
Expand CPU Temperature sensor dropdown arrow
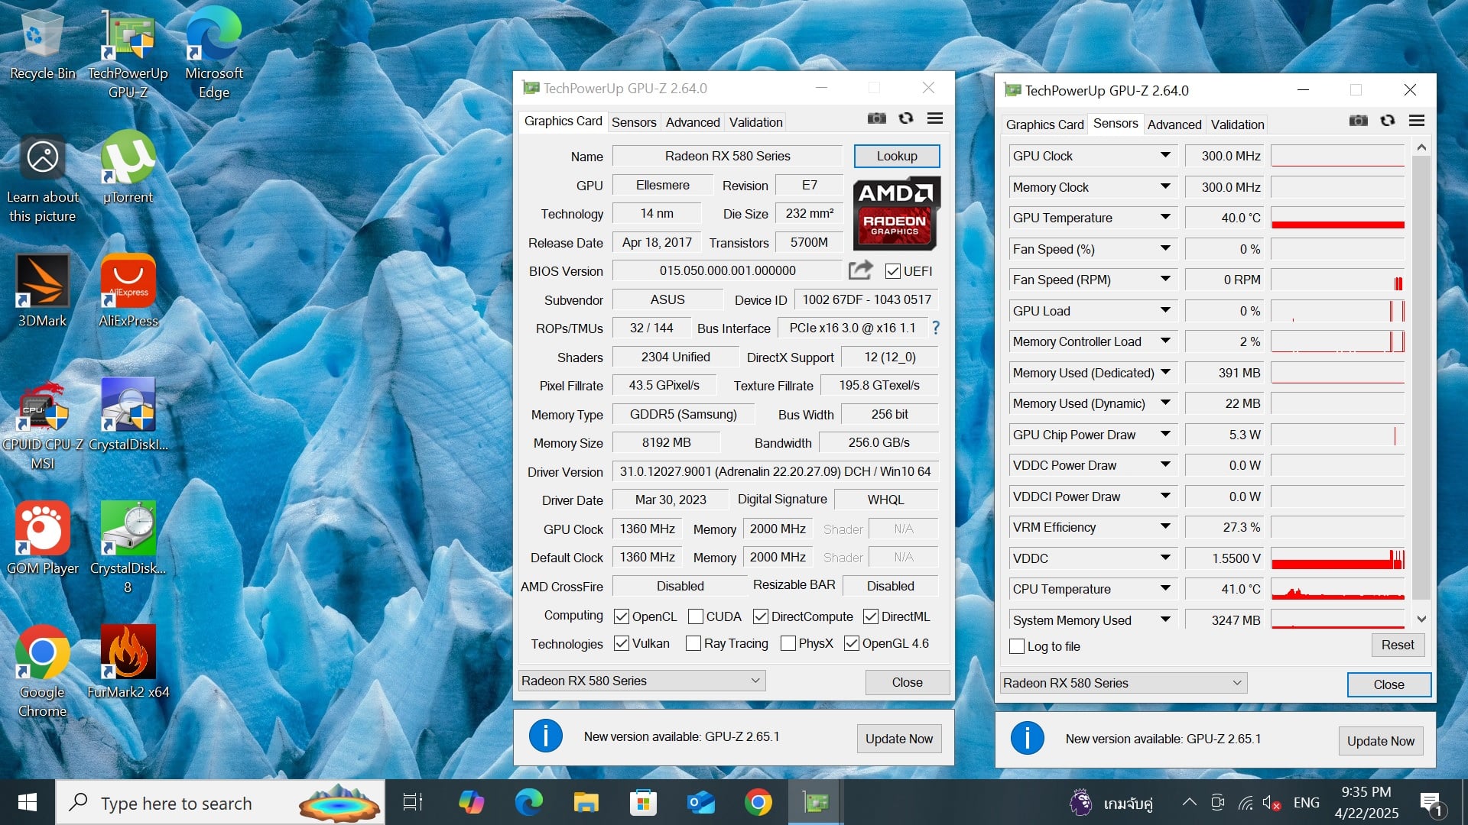coord(1165,588)
